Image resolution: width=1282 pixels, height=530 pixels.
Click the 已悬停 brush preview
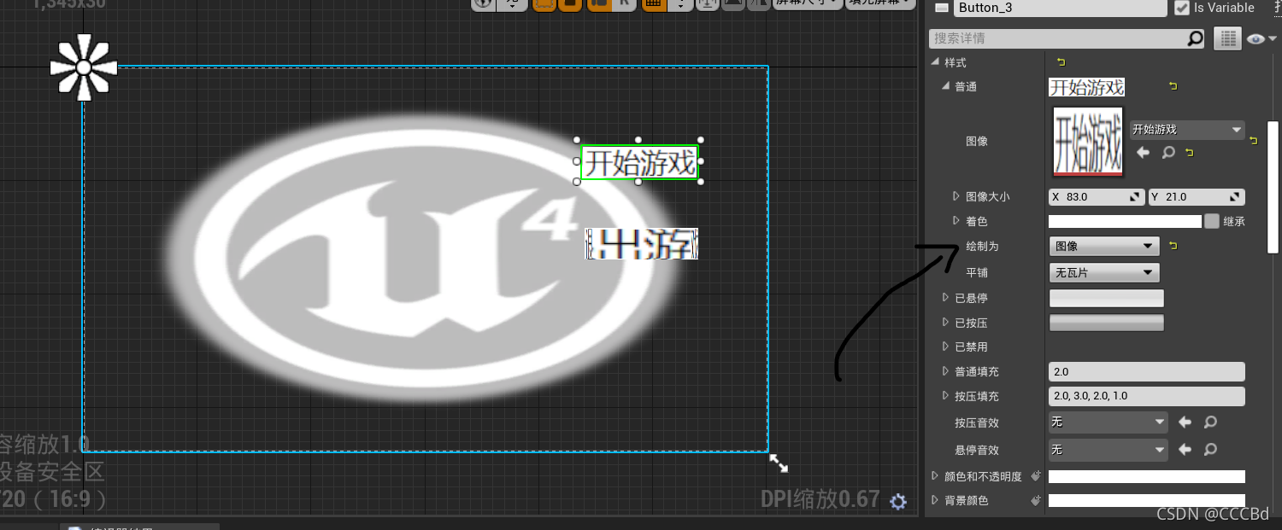1107,298
